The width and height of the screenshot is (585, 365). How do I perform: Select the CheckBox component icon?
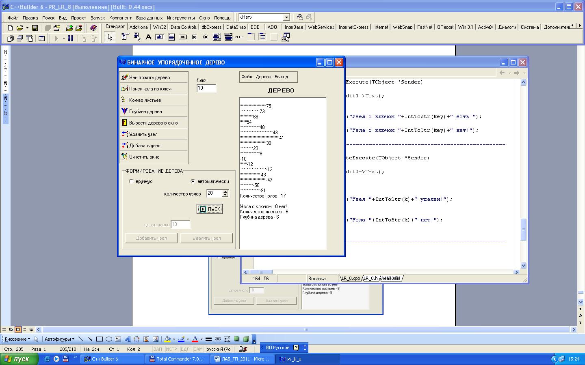(194, 37)
